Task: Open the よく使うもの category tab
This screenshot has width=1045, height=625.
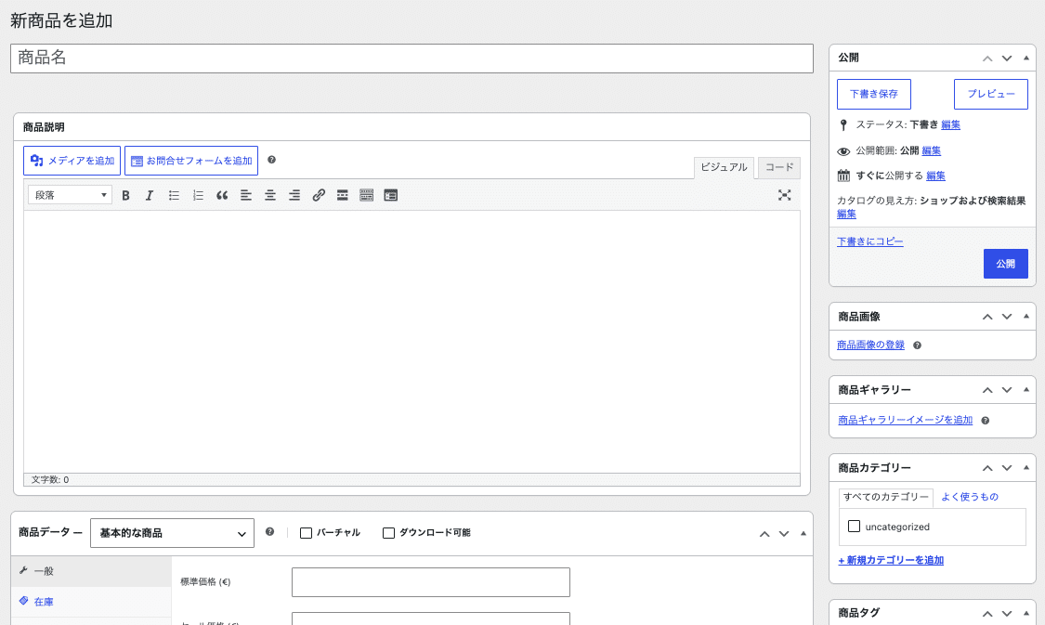Action: click(969, 497)
